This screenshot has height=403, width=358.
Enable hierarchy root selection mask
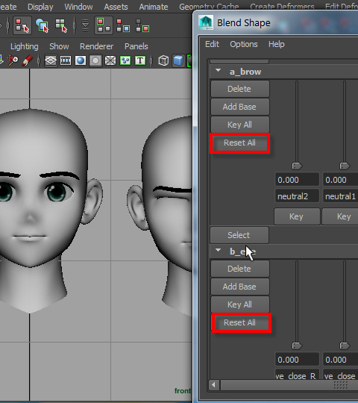coord(104,25)
